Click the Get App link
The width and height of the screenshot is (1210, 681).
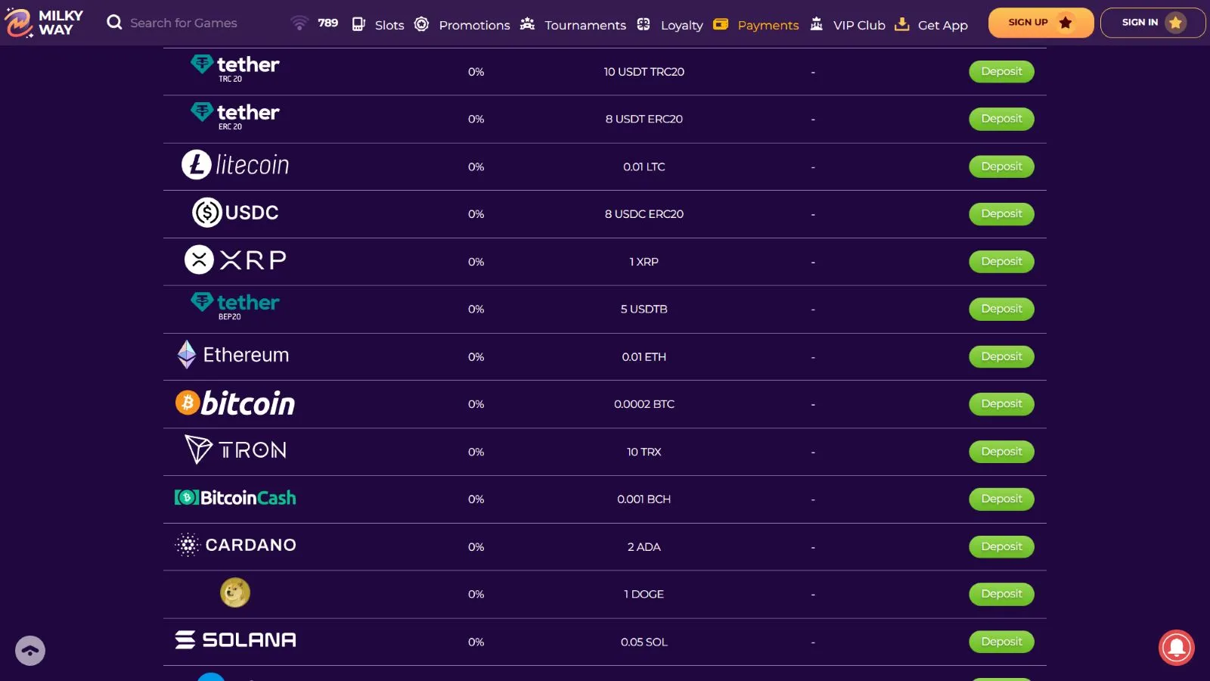point(942,25)
